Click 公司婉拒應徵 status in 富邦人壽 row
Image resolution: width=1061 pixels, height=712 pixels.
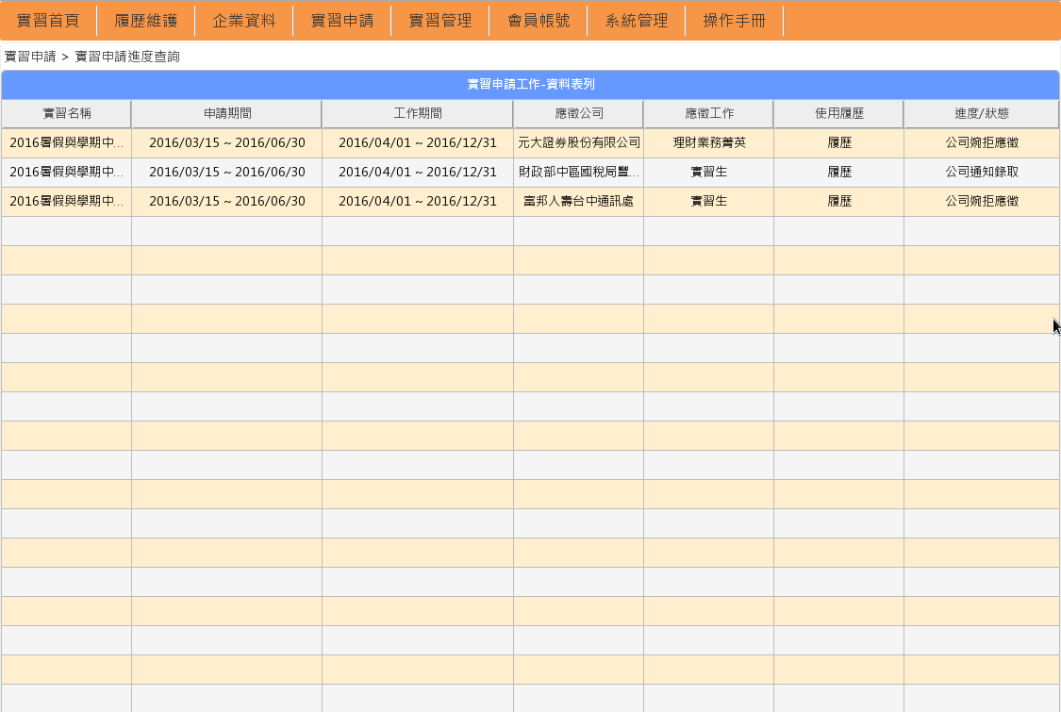click(982, 201)
